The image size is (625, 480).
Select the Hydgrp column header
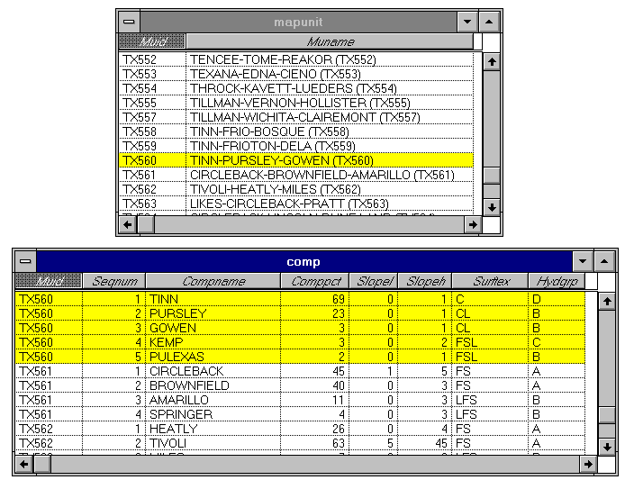point(556,281)
